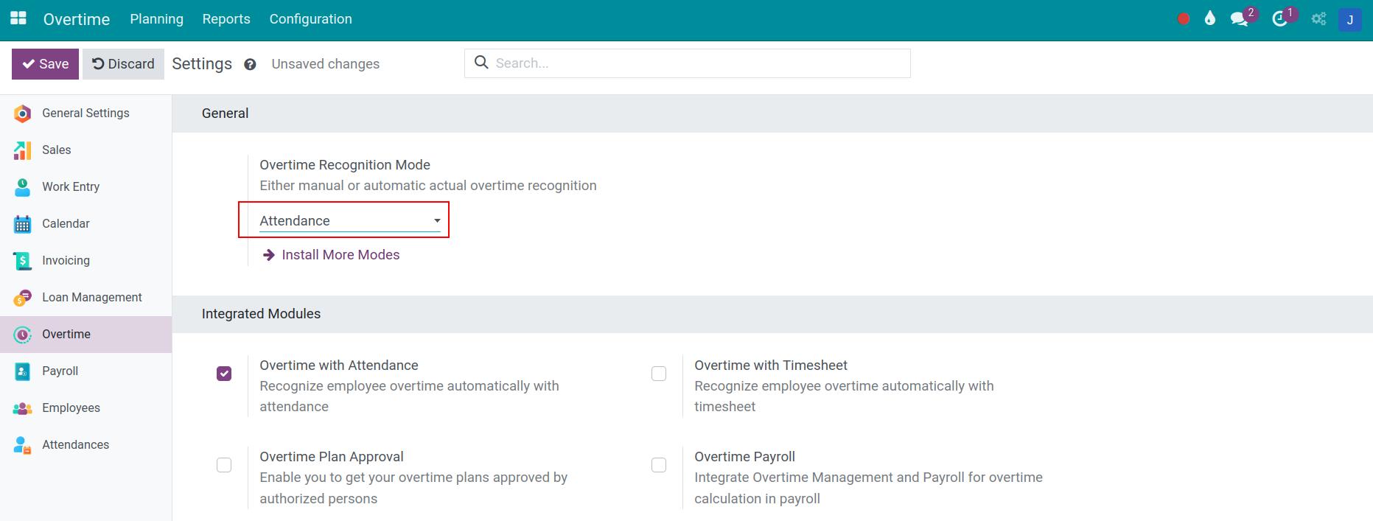Enable Overtime Plan Approval checkbox
1373x521 pixels.
pos(224,465)
